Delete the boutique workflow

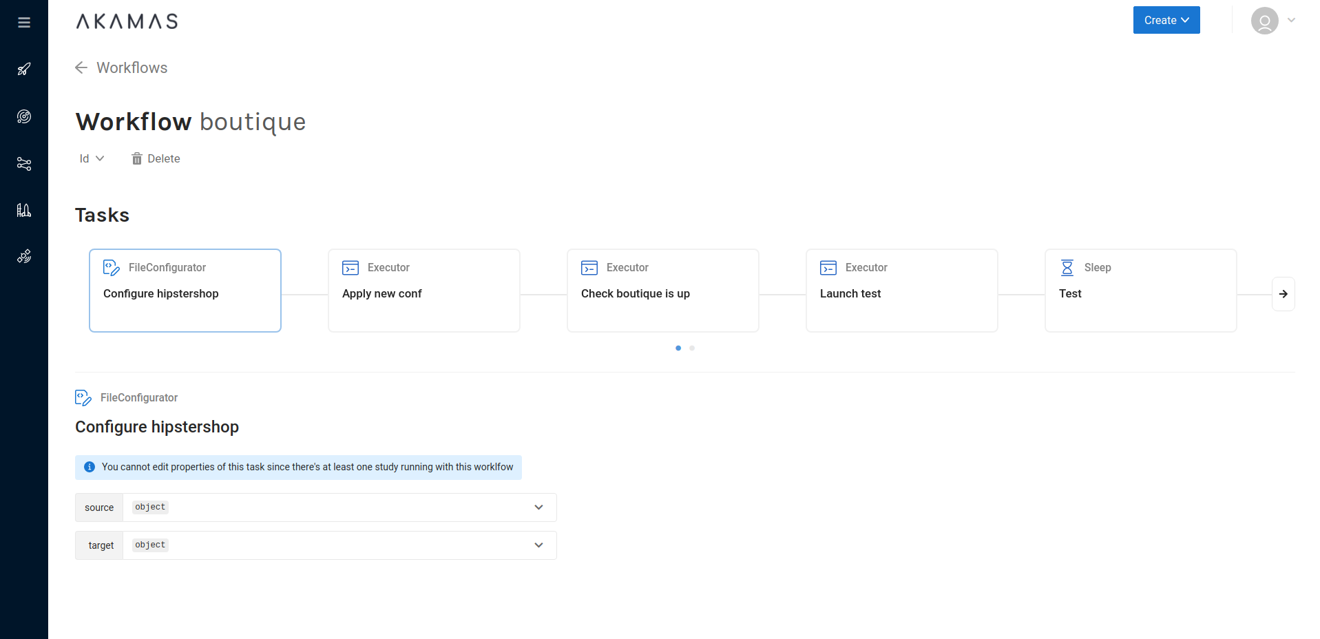coord(156,158)
